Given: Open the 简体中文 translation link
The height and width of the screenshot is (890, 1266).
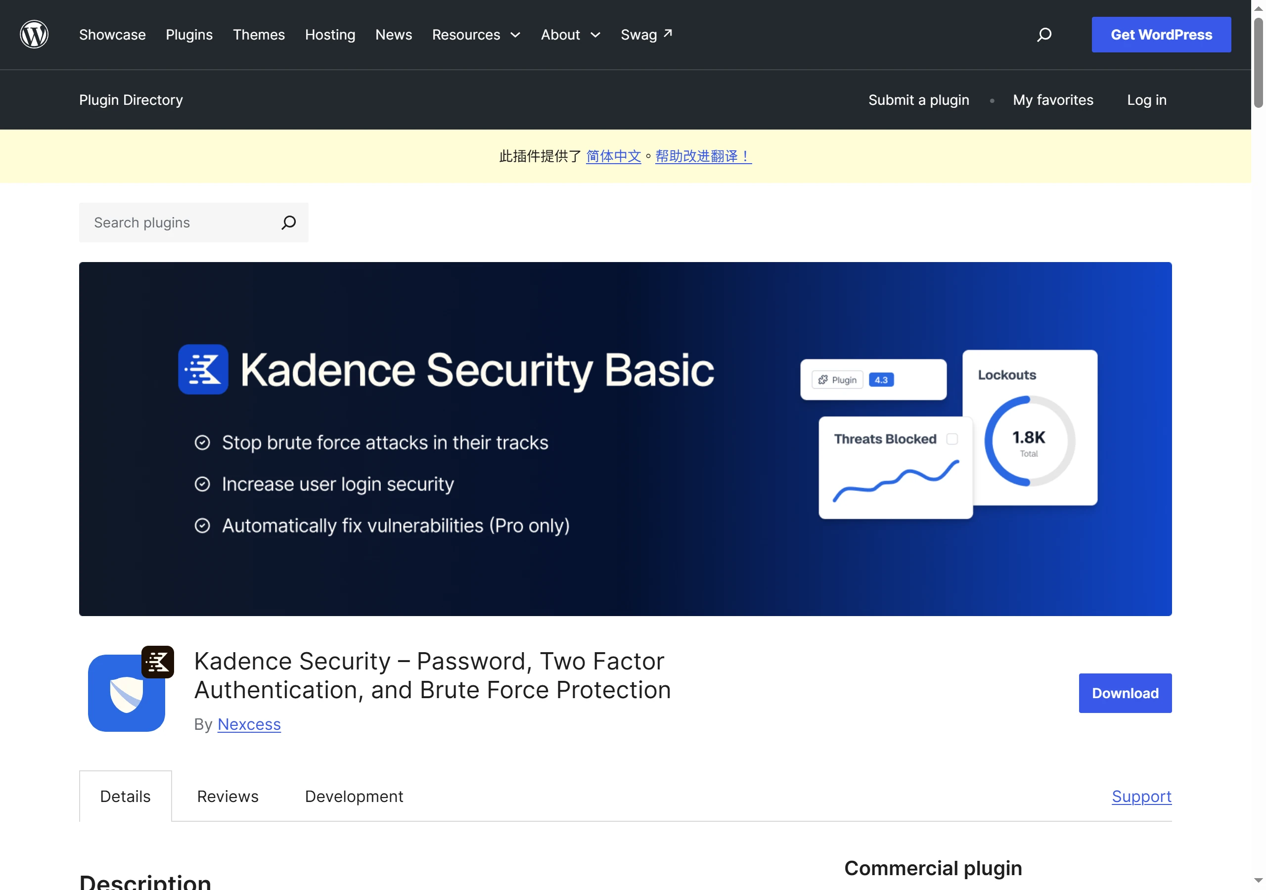Looking at the screenshot, I should [613, 156].
